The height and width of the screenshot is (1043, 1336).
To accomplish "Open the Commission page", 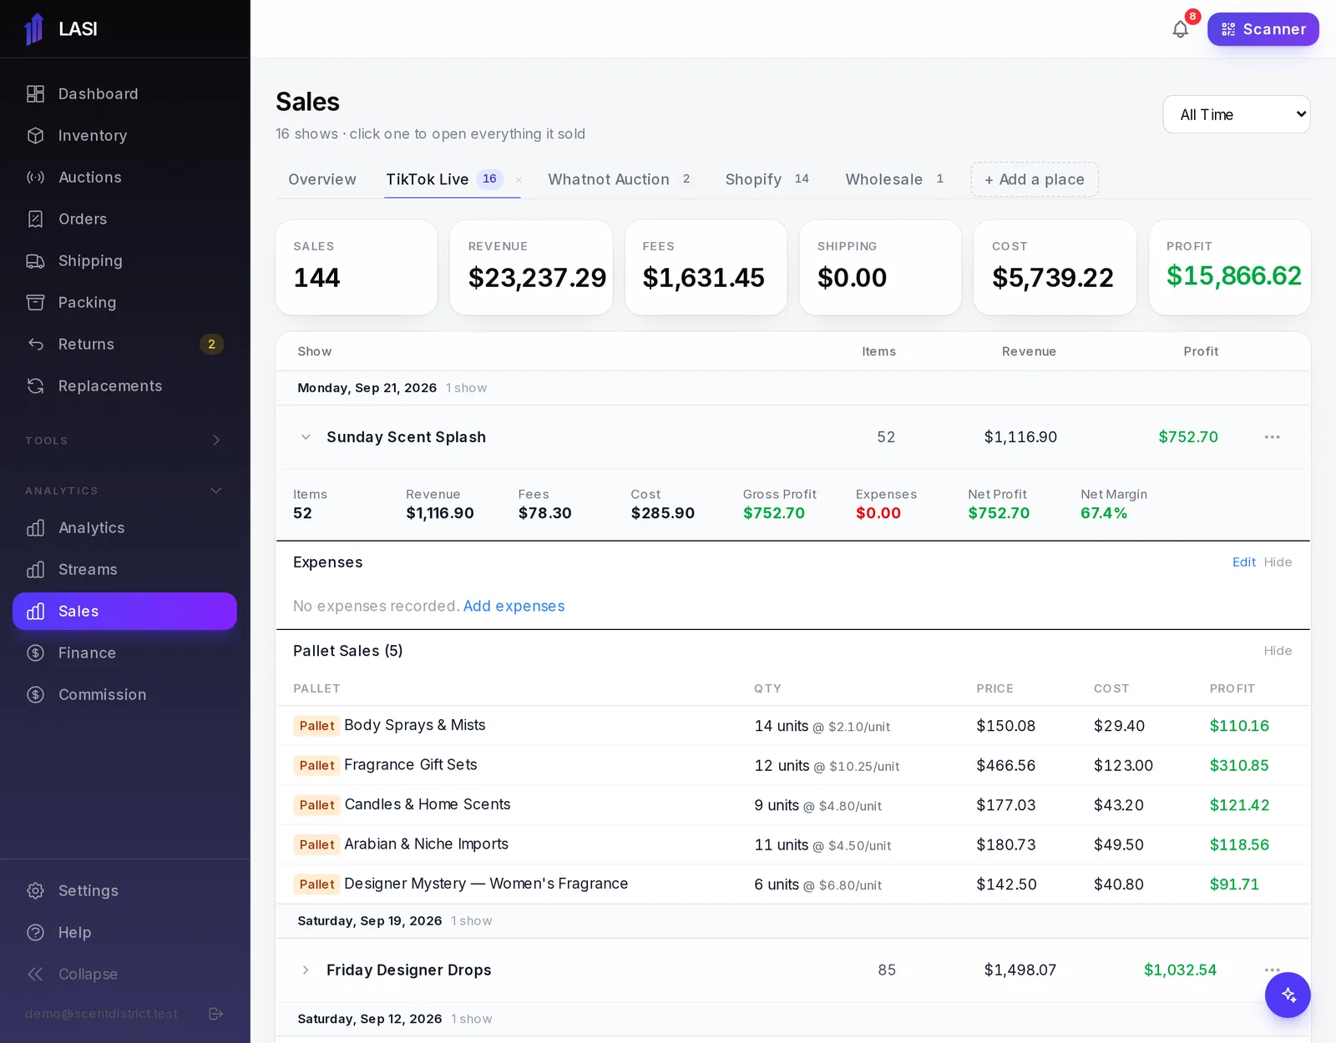I will [124, 695].
